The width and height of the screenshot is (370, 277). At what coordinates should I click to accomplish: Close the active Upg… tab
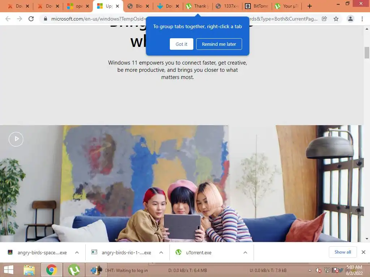pyautogui.click(x=117, y=6)
